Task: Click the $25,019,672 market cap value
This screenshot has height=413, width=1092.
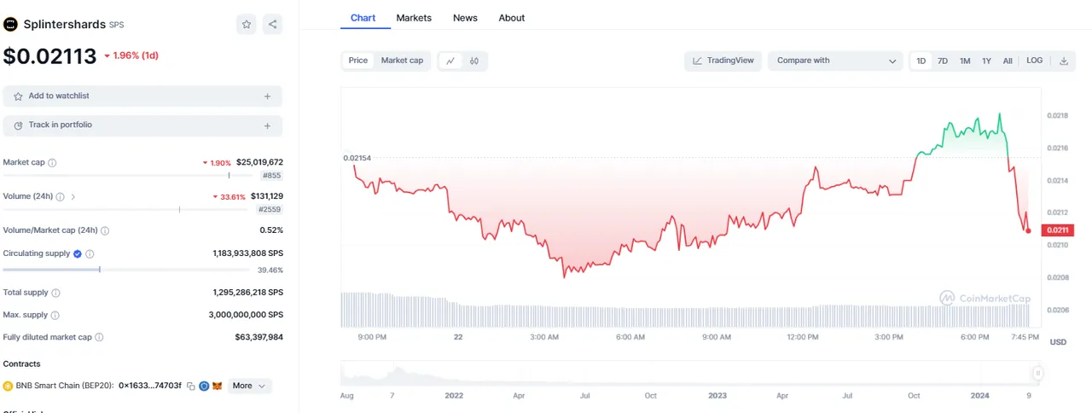Action: [x=259, y=162]
